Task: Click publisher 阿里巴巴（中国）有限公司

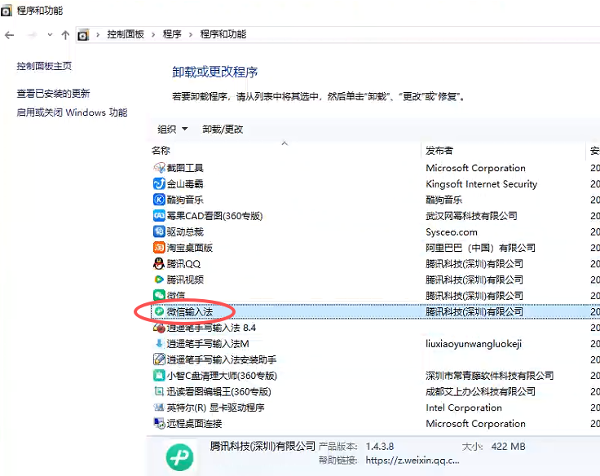Action: pos(481,248)
